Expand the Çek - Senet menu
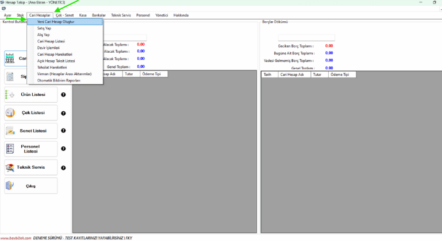The image size is (442, 241). pyautogui.click(x=66, y=15)
